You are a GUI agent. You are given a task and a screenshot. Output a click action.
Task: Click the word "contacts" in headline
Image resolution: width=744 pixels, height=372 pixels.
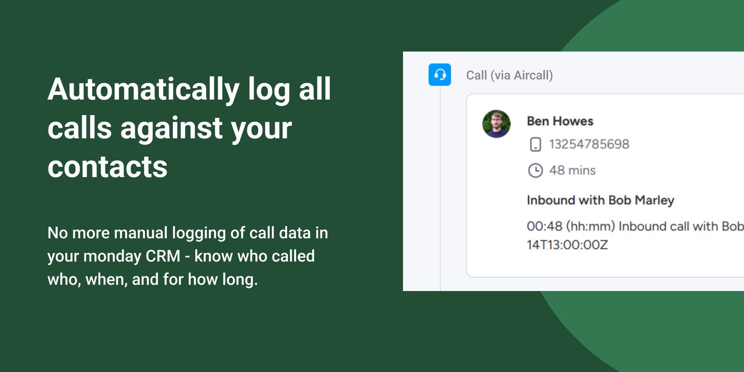[x=107, y=167]
